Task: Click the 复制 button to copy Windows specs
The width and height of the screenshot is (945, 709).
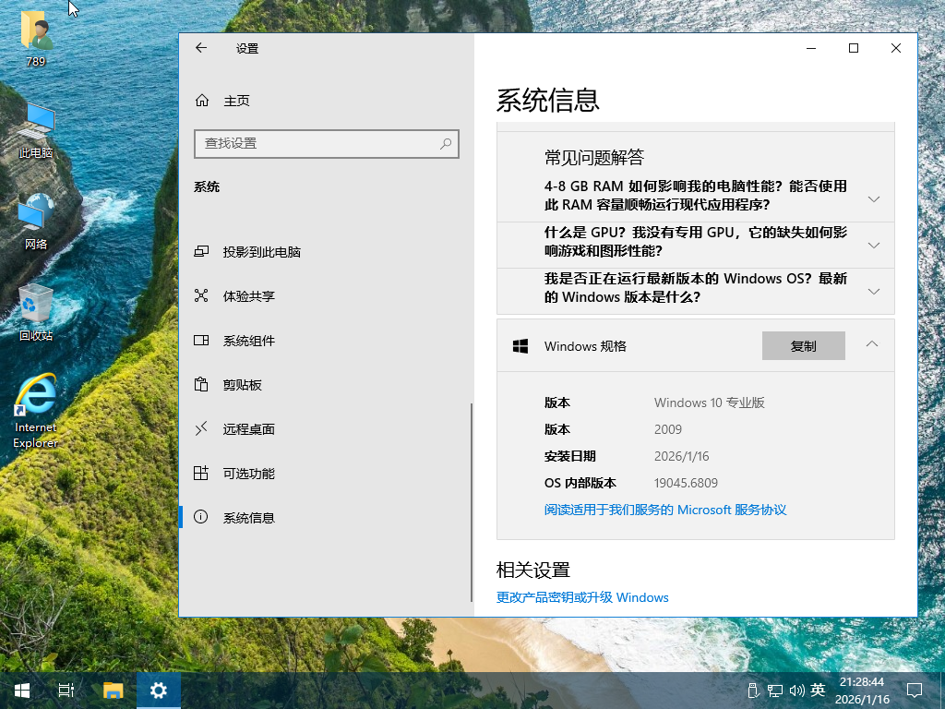Action: click(803, 345)
